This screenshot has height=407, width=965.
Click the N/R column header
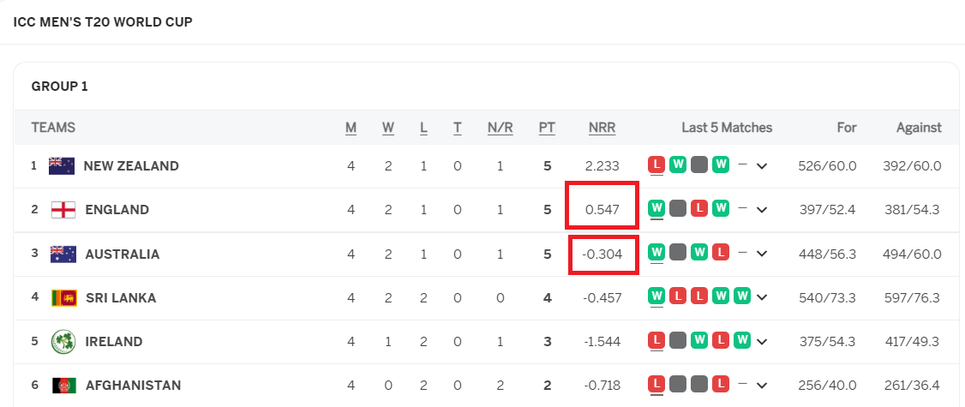(500, 128)
